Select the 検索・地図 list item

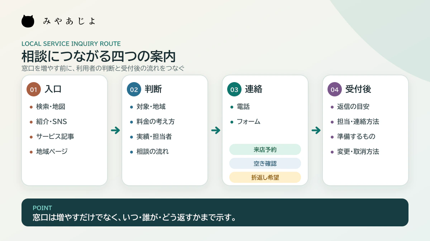tap(47, 106)
